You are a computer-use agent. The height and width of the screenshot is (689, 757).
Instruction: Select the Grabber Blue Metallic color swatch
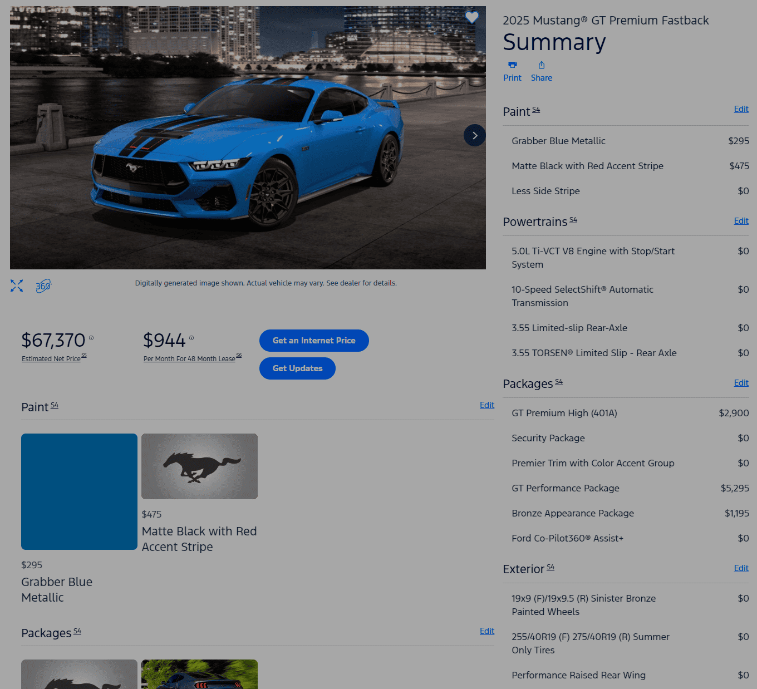[x=79, y=491]
